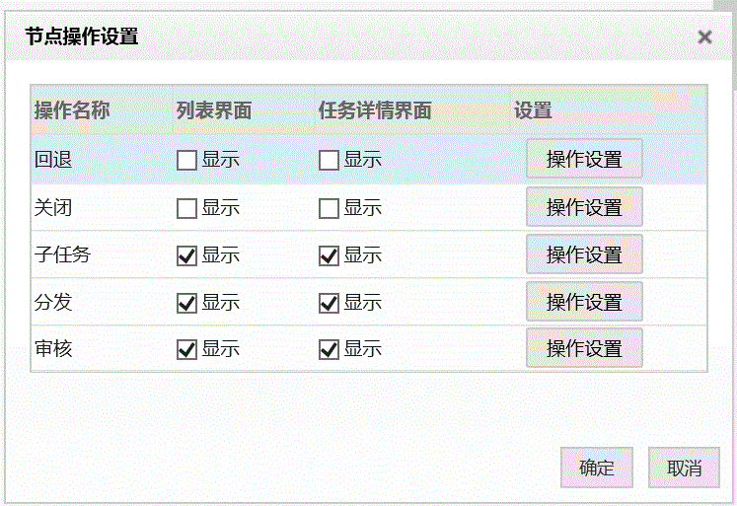Open 操作设置 for the 审核 row
This screenshot has width=737, height=506.
(584, 348)
